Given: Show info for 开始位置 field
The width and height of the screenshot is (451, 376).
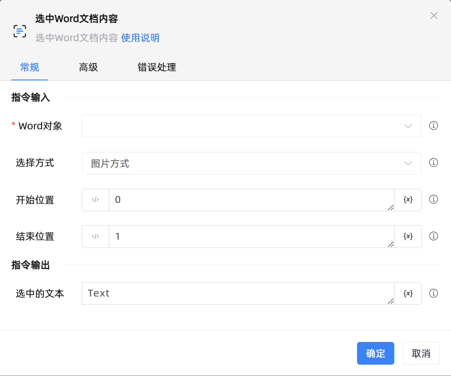Looking at the screenshot, I should 433,199.
